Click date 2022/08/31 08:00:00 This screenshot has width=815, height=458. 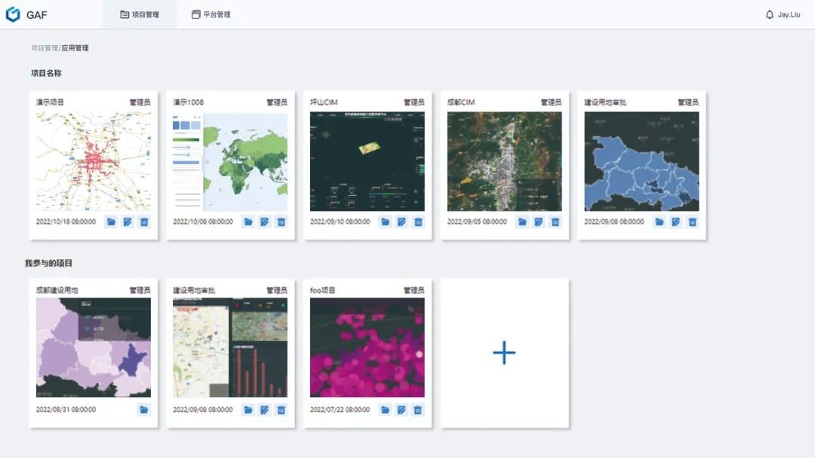point(66,409)
